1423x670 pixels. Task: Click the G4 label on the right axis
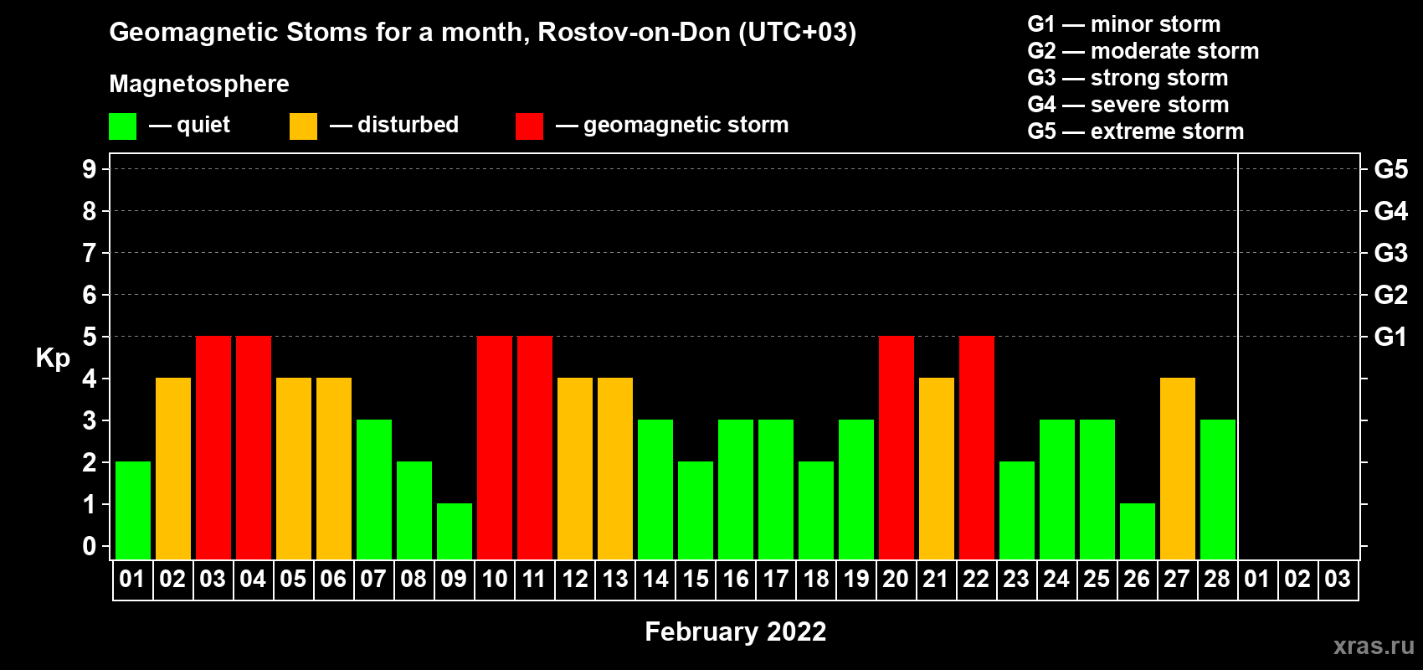1391,211
